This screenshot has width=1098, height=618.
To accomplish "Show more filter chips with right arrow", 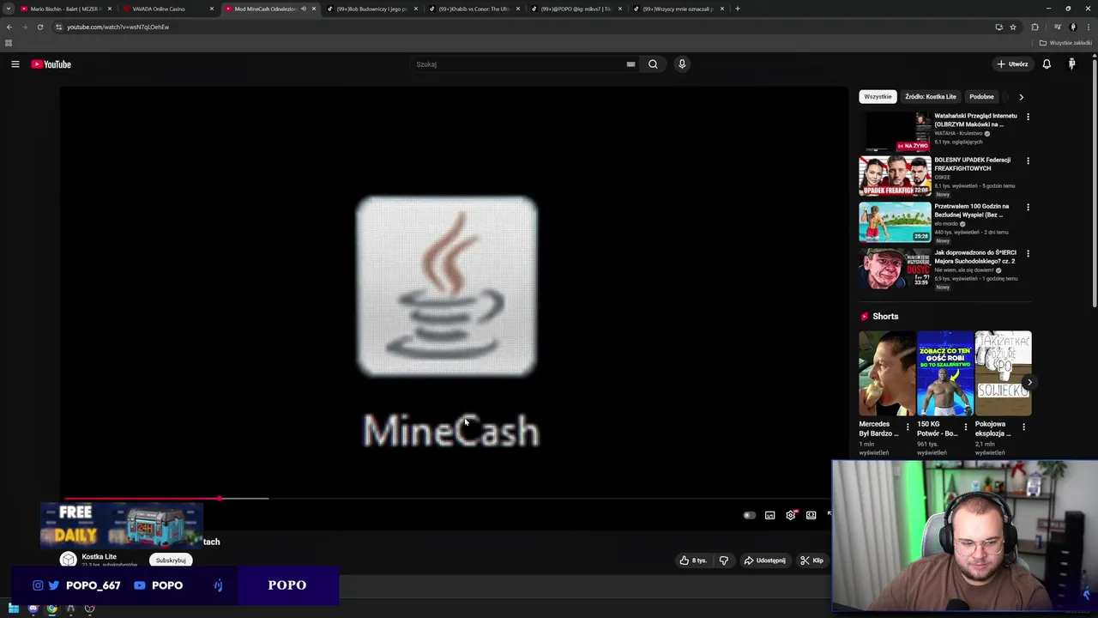I will (1021, 97).
